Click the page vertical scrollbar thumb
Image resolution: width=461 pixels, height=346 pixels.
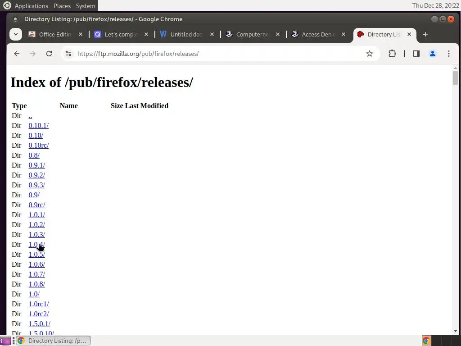point(455,78)
